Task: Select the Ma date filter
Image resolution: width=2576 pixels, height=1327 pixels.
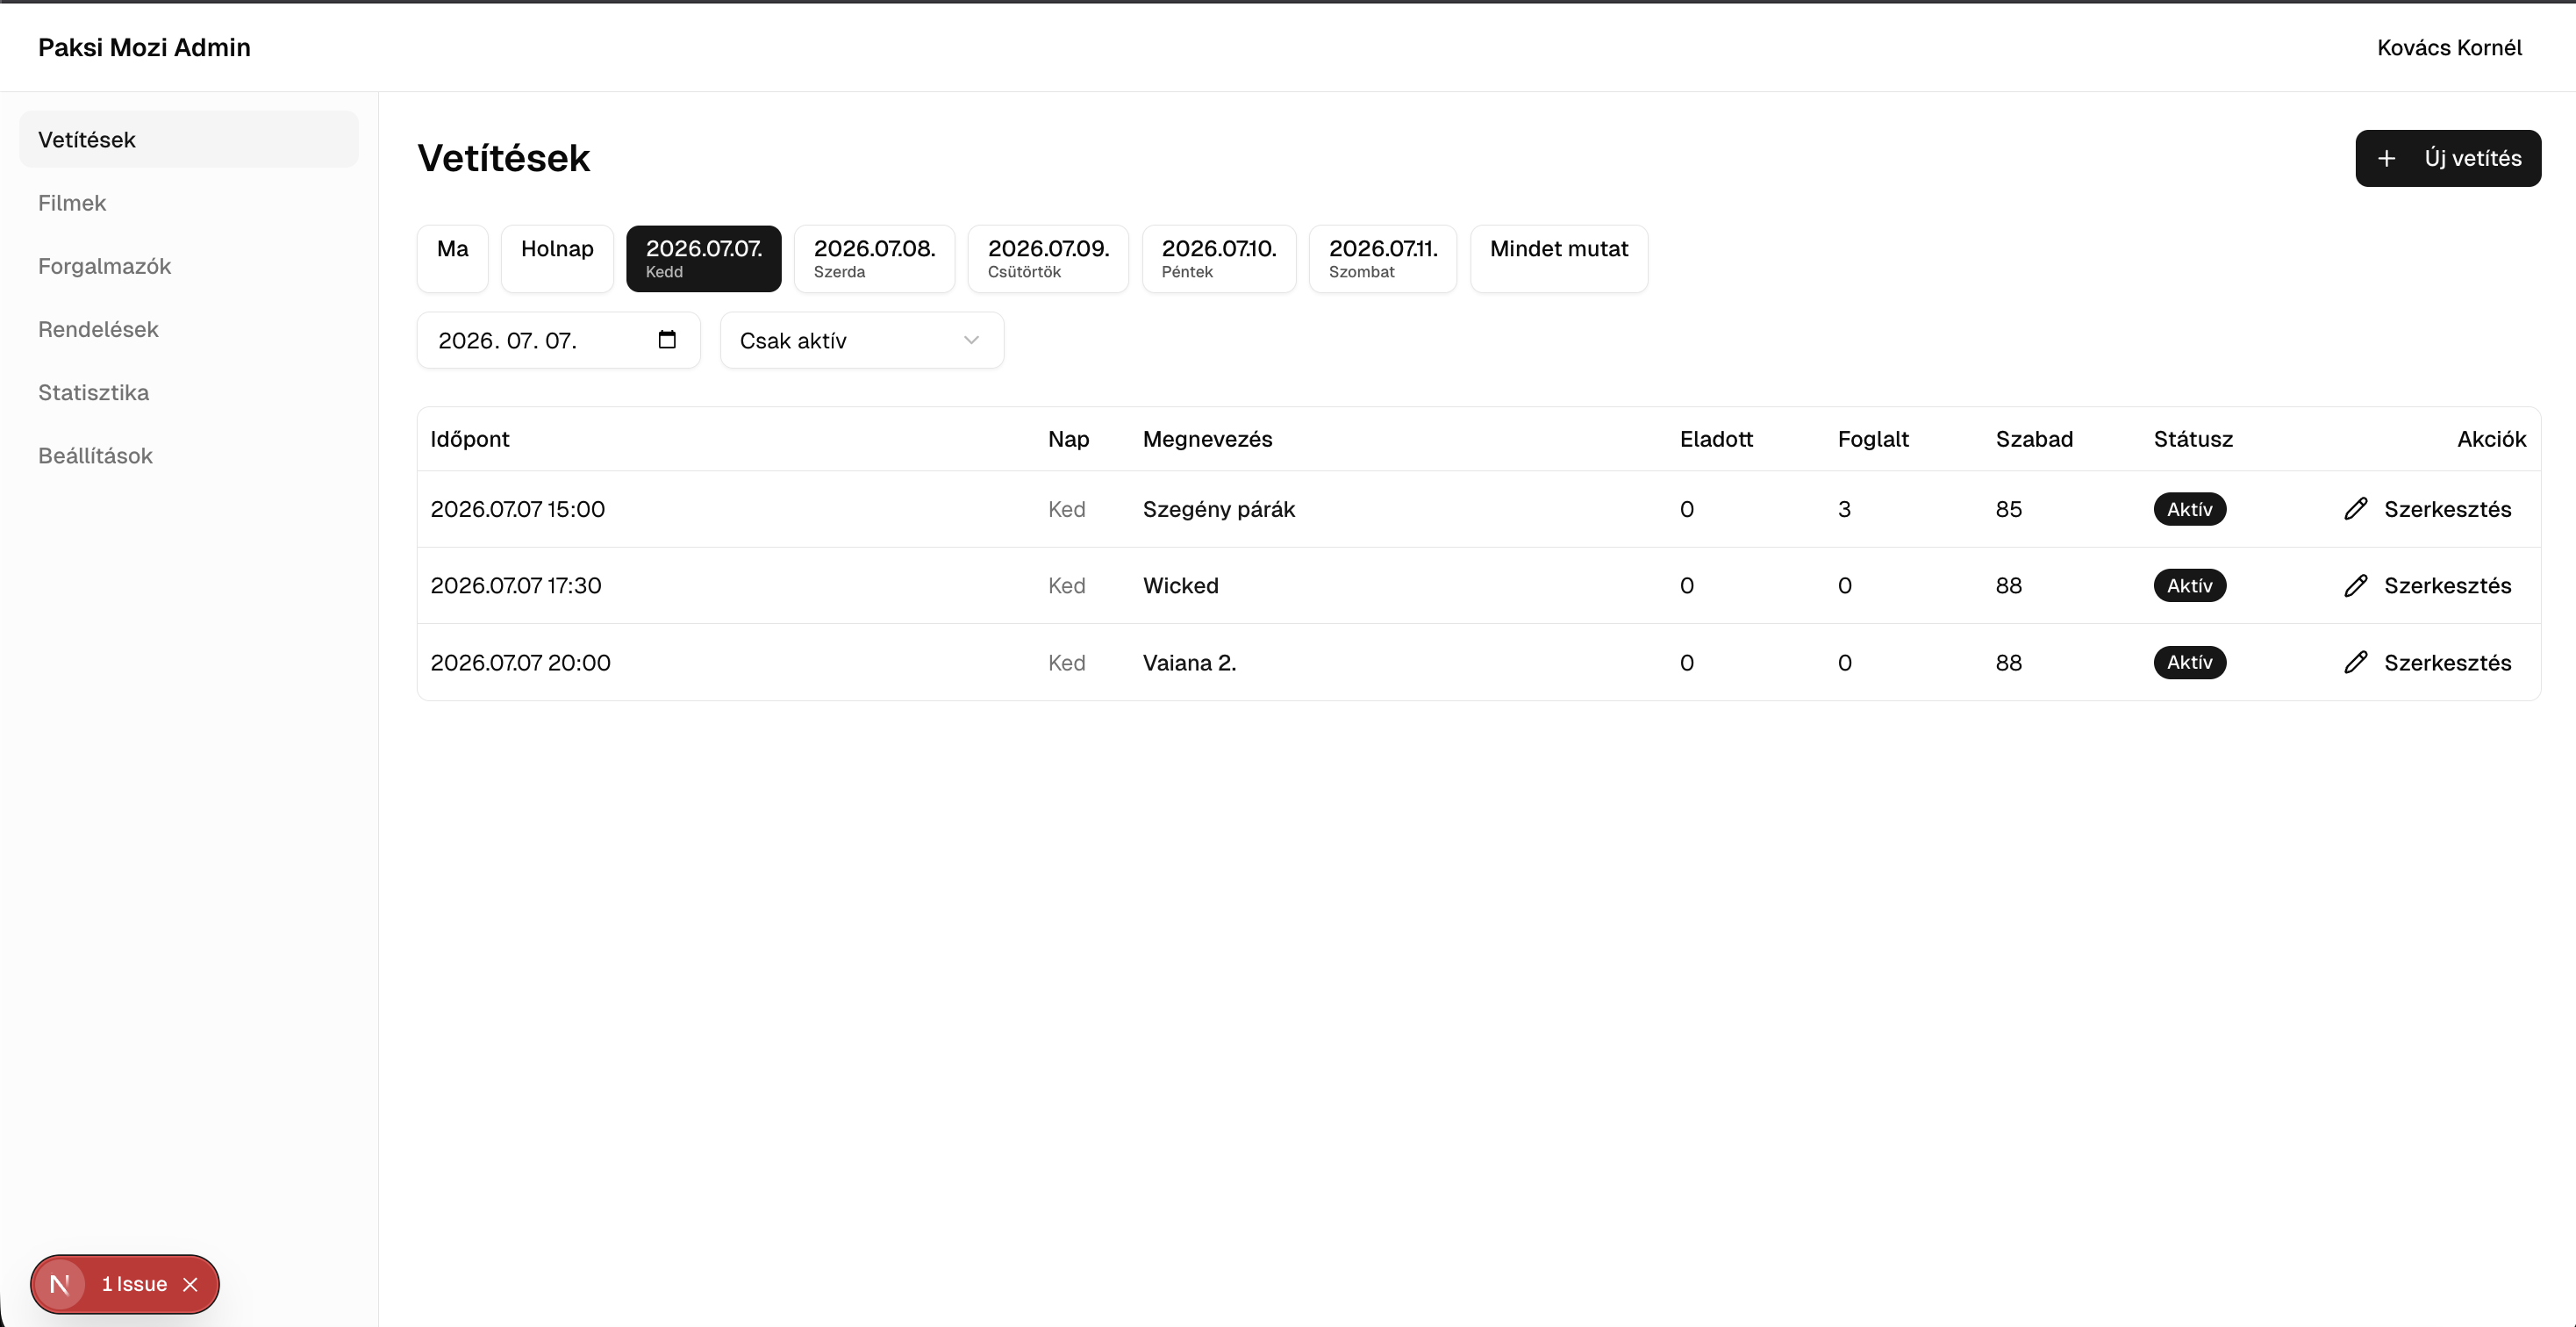Action: point(452,258)
